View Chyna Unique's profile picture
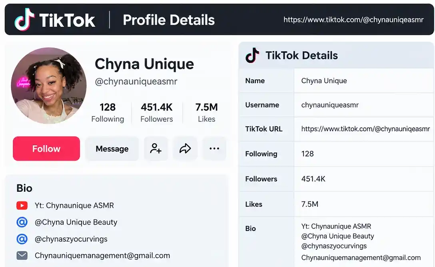This screenshot has height=267, width=435. pyautogui.click(x=48, y=86)
